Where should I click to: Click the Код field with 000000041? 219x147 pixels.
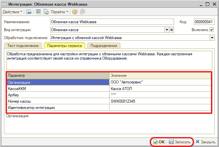pyautogui.click(x=204, y=22)
